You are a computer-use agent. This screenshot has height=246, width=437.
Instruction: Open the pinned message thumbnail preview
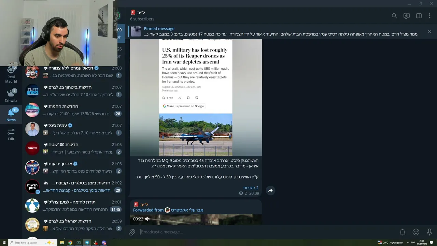point(136,31)
